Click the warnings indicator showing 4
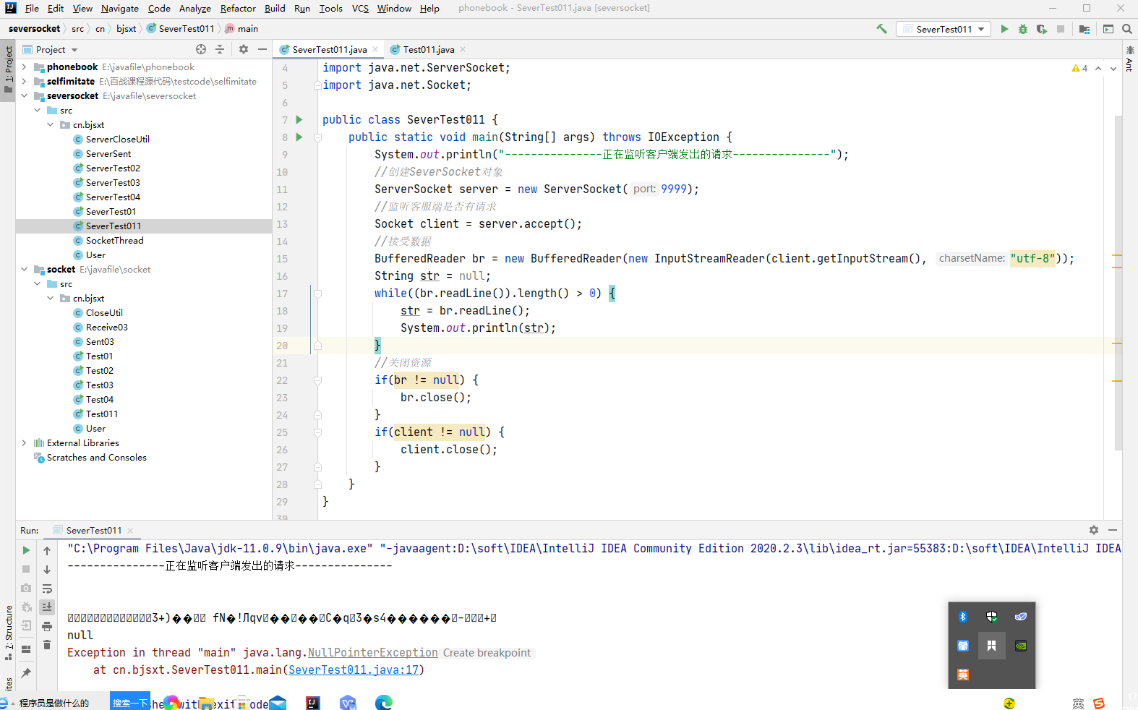 click(x=1079, y=68)
